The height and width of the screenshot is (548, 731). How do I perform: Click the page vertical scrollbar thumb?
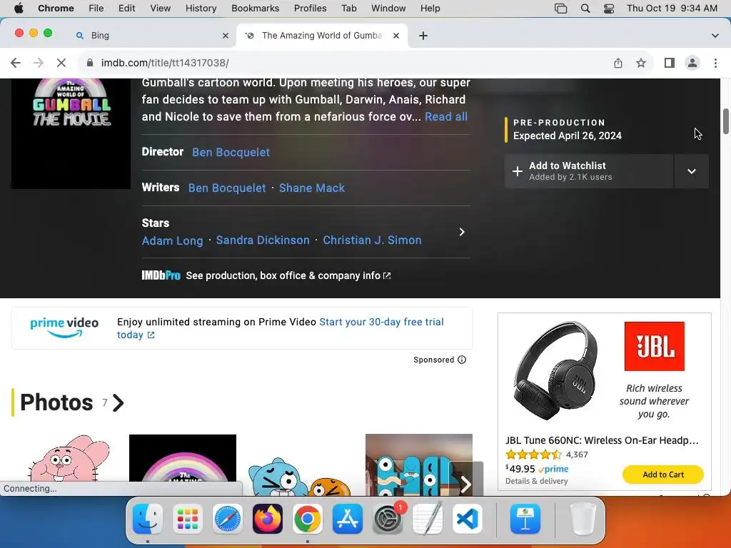pyautogui.click(x=726, y=121)
